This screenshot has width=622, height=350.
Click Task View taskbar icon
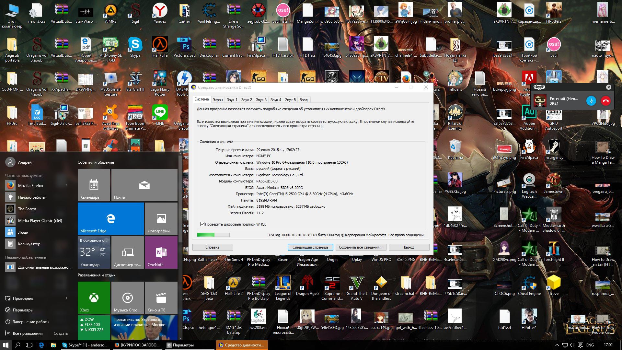tap(29, 345)
